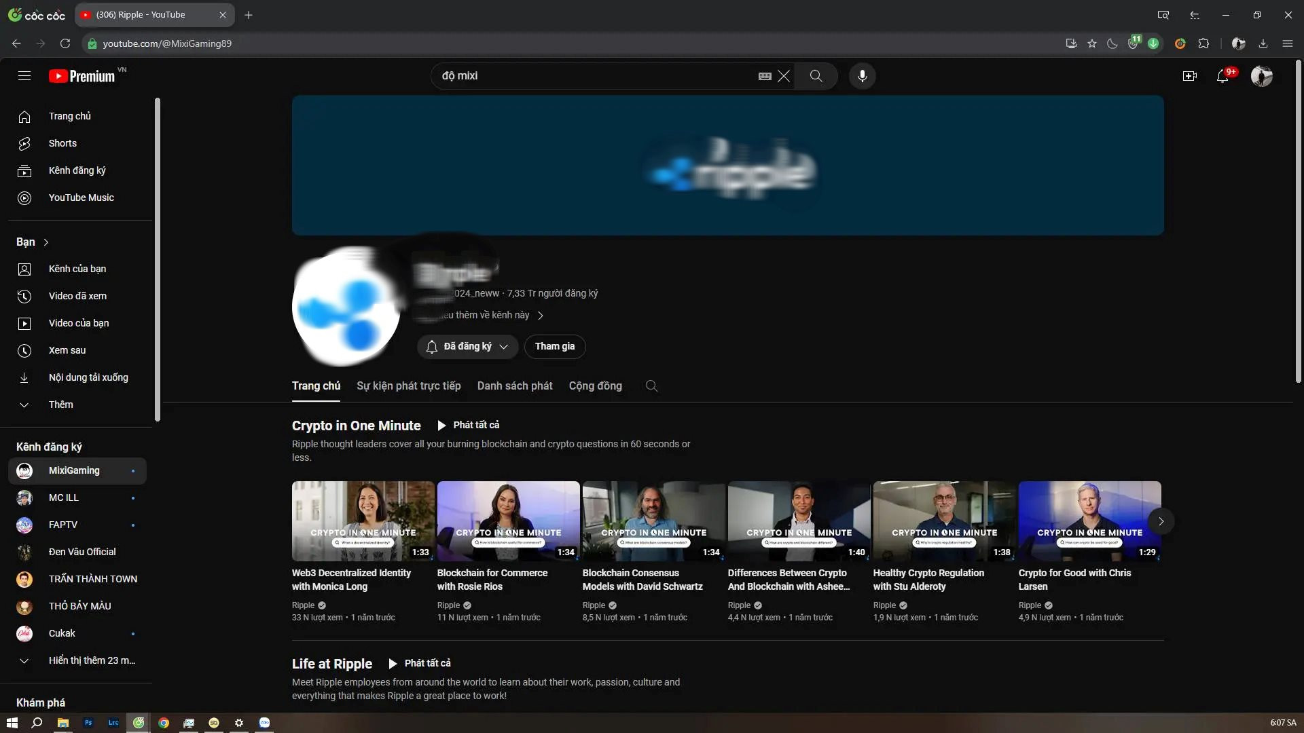
Task: Select the Danh sách phát tab
Action: [x=515, y=385]
